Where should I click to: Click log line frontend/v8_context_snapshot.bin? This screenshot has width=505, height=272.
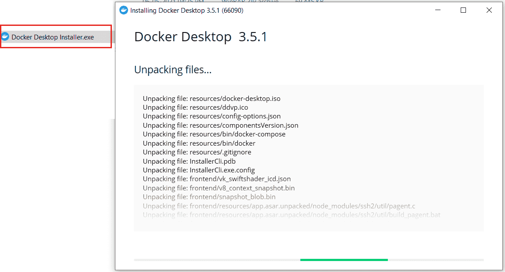[x=218, y=188]
